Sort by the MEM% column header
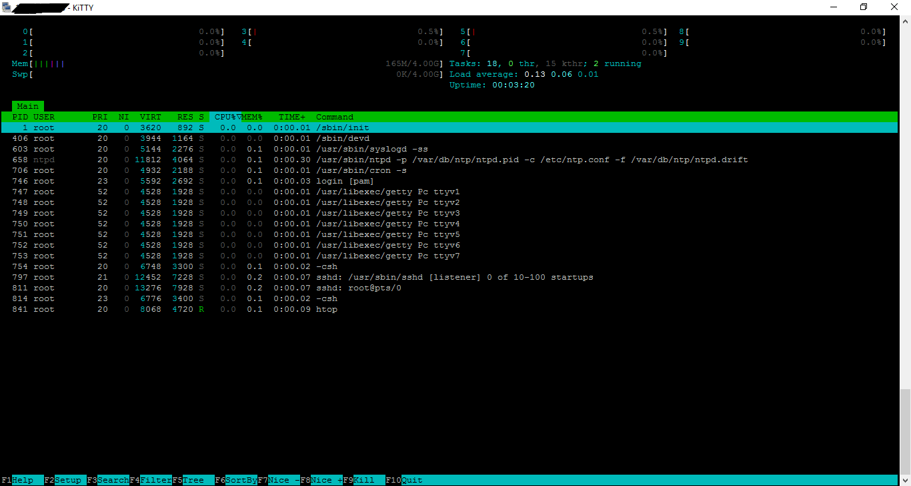The image size is (911, 486). (252, 117)
